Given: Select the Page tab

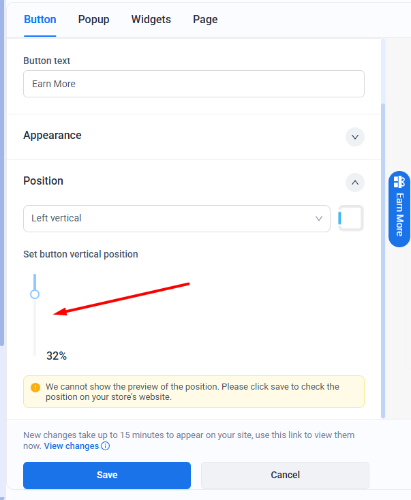Looking at the screenshot, I should pos(205,20).
